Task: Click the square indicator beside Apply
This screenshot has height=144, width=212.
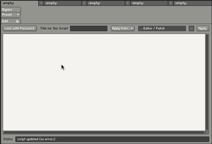Action: 191,28
